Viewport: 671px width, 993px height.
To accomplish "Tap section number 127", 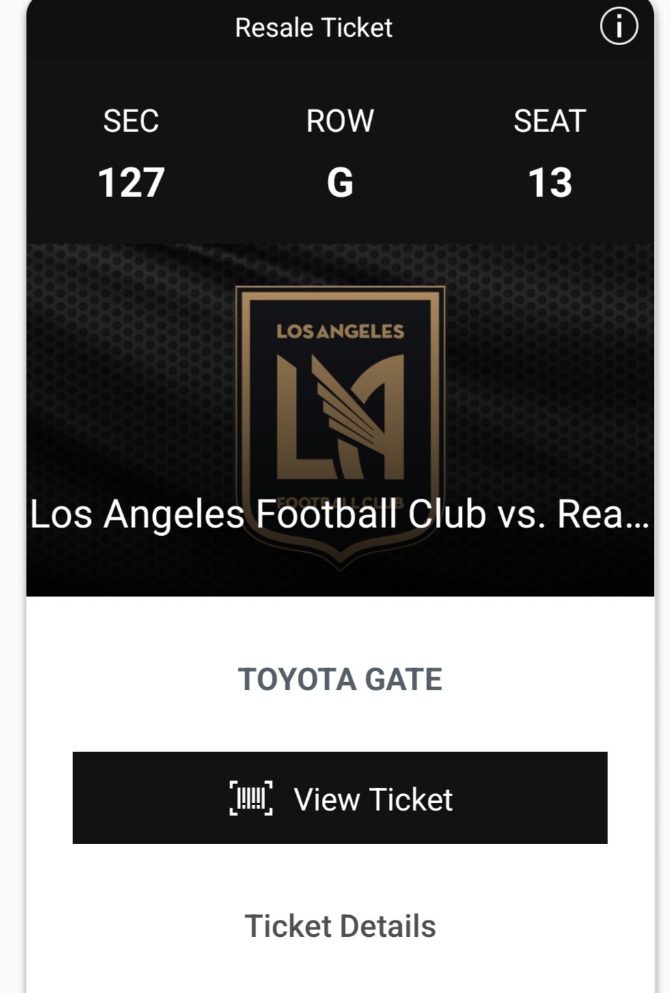I will coord(131,183).
